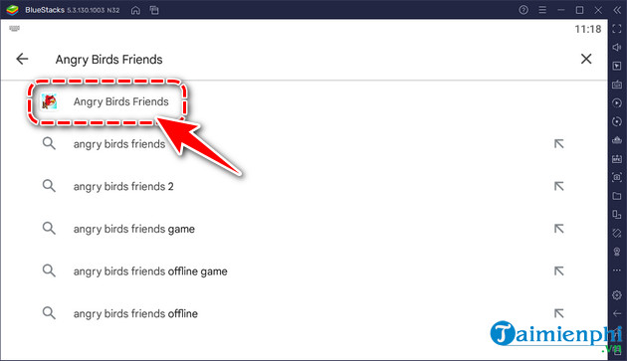Fill query arrow beside 'angry birds friends offline game'
This screenshot has width=627, height=361.
[x=558, y=271]
